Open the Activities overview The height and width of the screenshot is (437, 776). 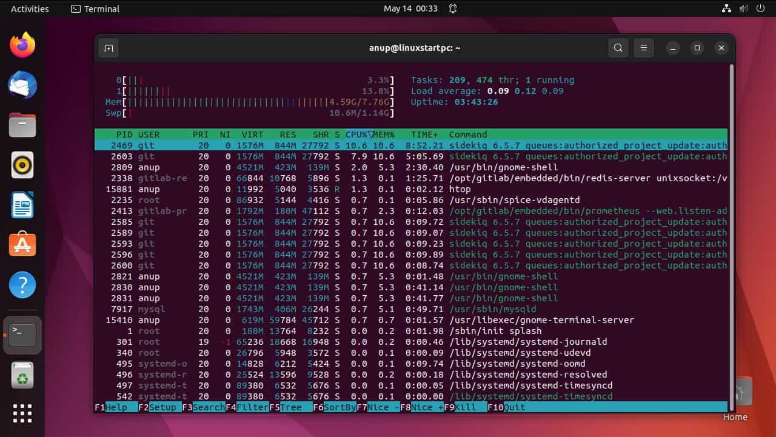click(x=30, y=8)
